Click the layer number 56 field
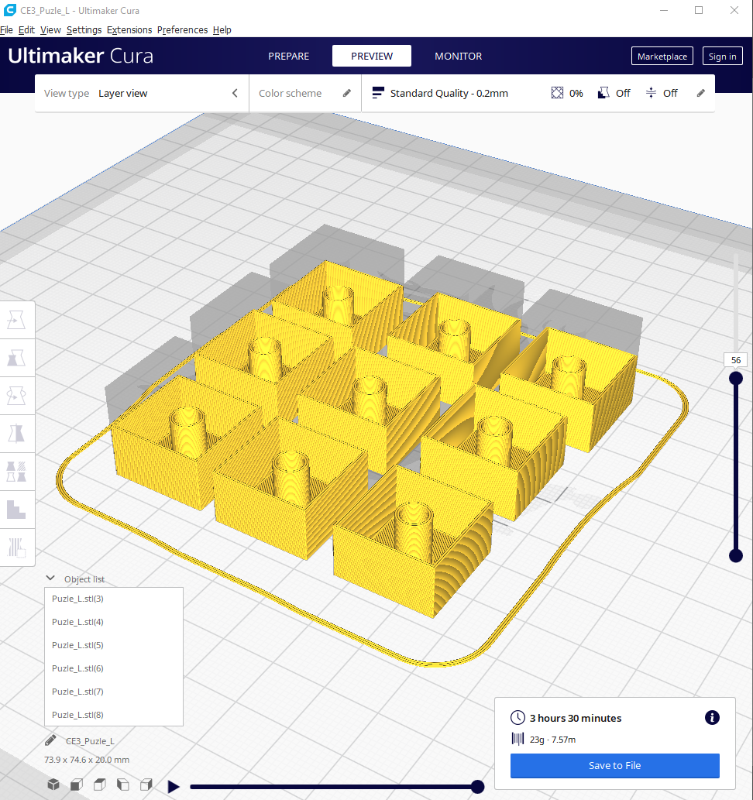 click(x=736, y=359)
